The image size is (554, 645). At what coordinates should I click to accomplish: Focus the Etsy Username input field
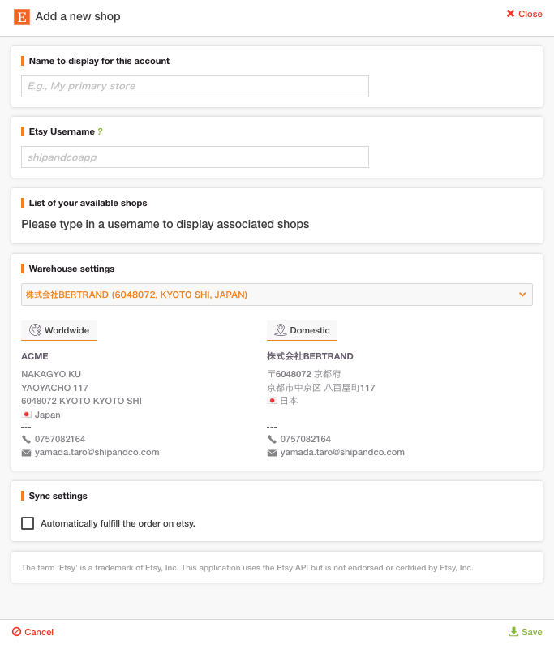pyautogui.click(x=195, y=157)
